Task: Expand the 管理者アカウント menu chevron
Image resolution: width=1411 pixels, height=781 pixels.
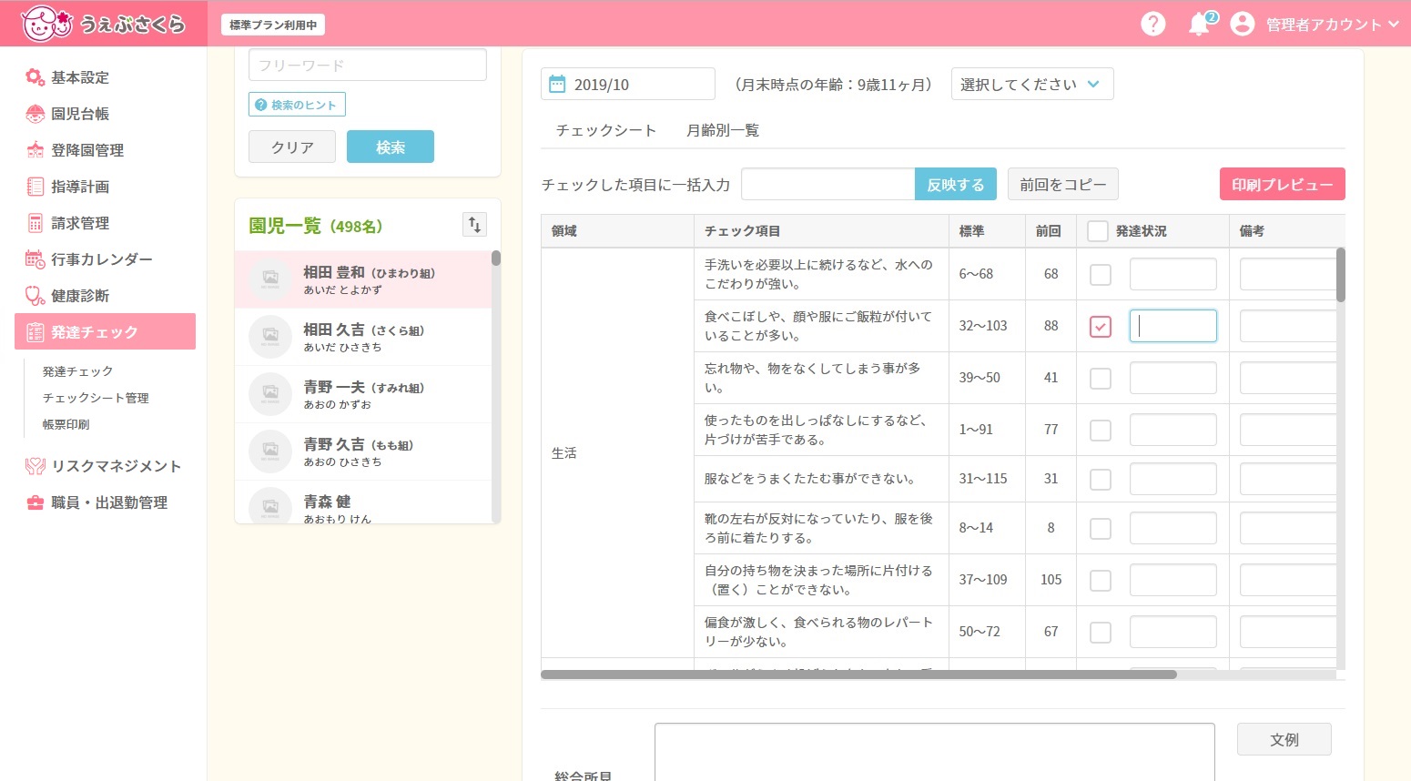Action: pos(1394,25)
